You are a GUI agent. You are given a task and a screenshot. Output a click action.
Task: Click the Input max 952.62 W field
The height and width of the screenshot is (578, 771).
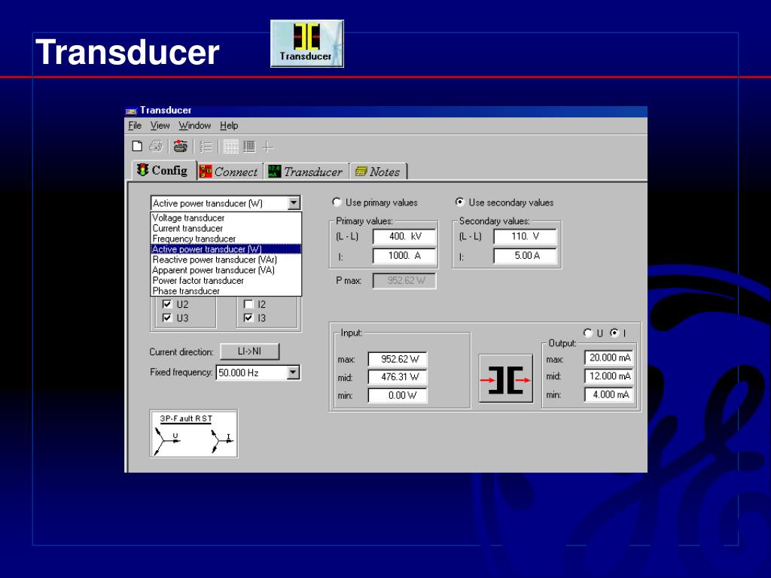point(398,359)
